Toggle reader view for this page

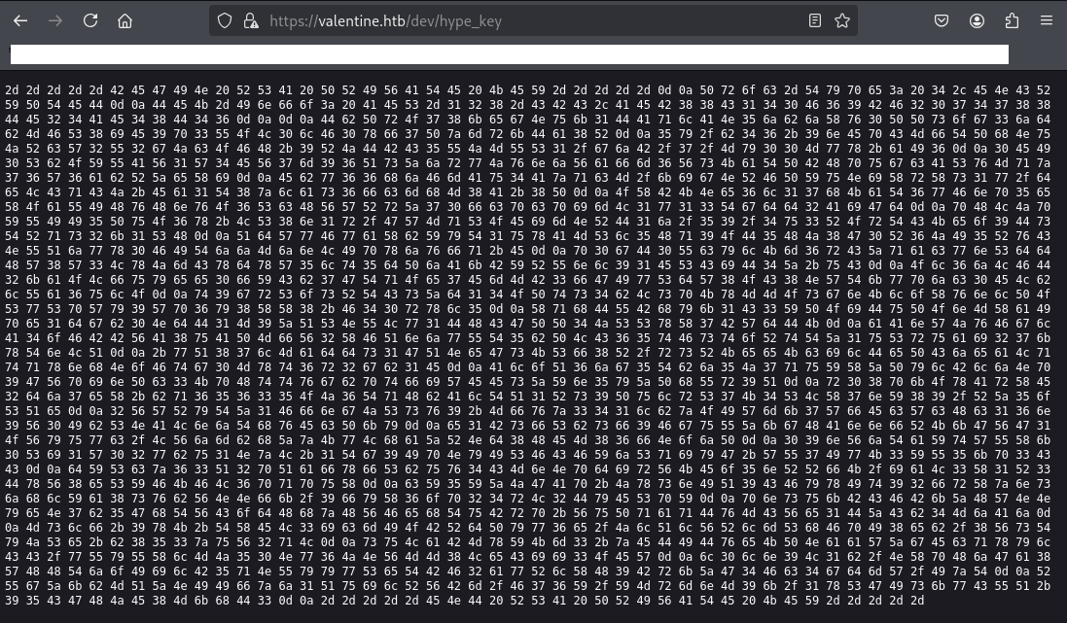[x=815, y=20]
